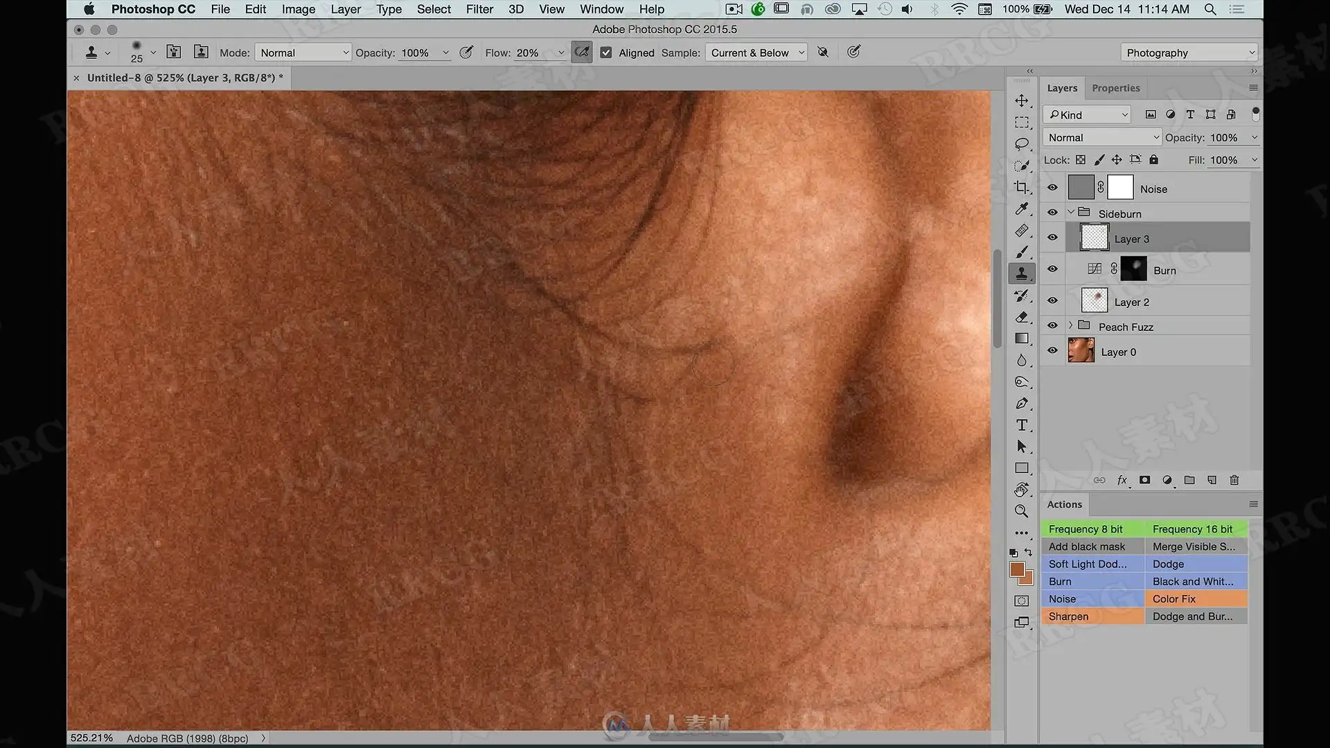
Task: Switch to the Properties tab
Action: click(1115, 88)
